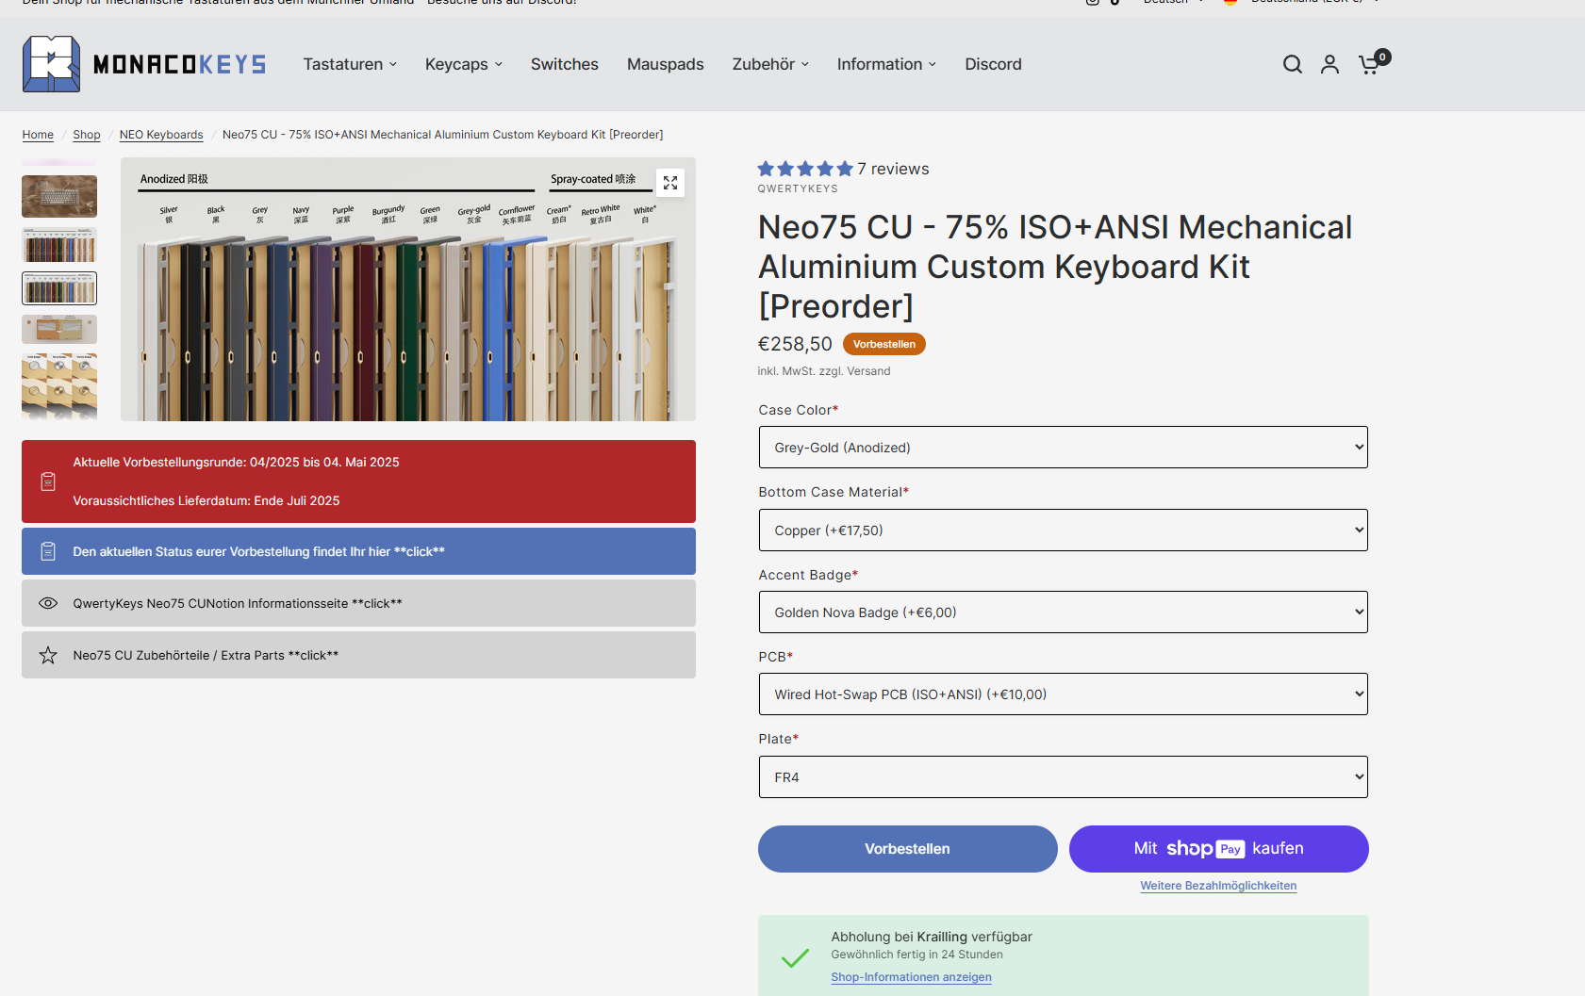Click the blue Vorbestellen button
The width and height of the screenshot is (1585, 996).
[908, 849]
